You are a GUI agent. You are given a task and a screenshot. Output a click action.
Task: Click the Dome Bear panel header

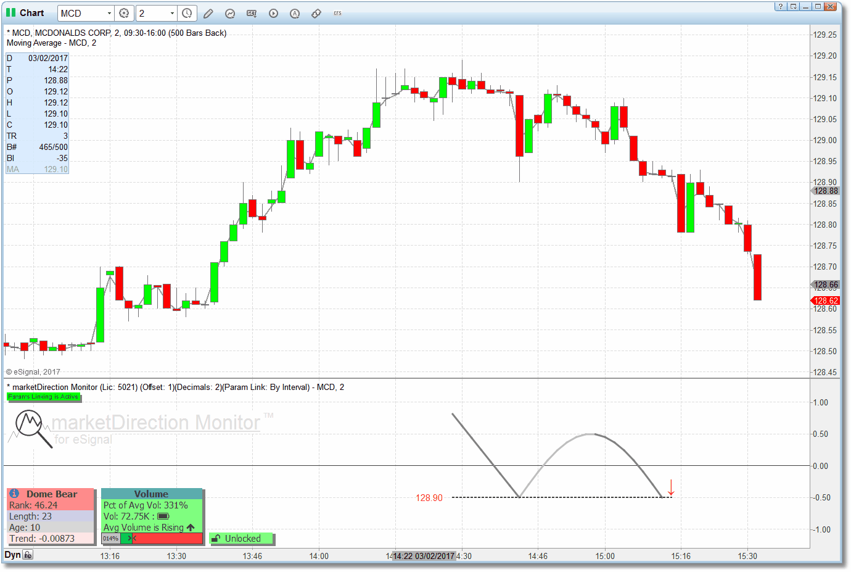(x=51, y=494)
